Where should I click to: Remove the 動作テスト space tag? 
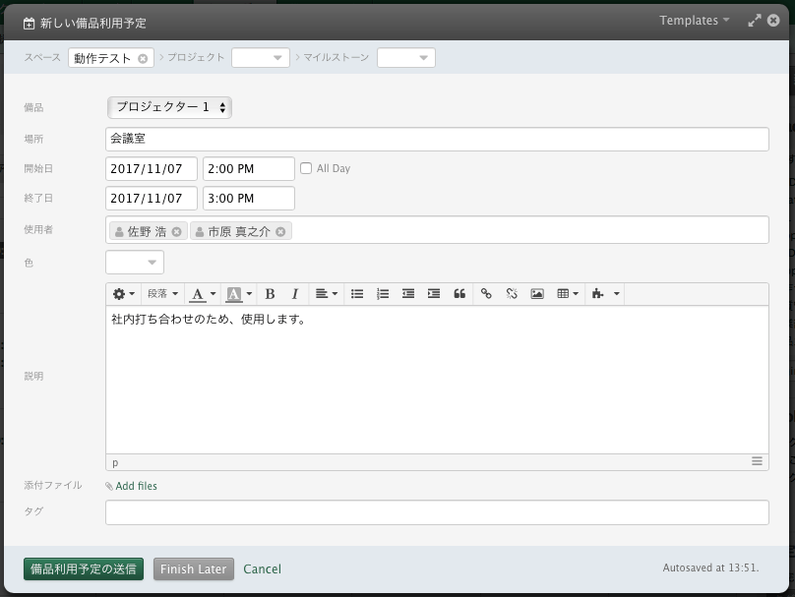[x=143, y=58]
